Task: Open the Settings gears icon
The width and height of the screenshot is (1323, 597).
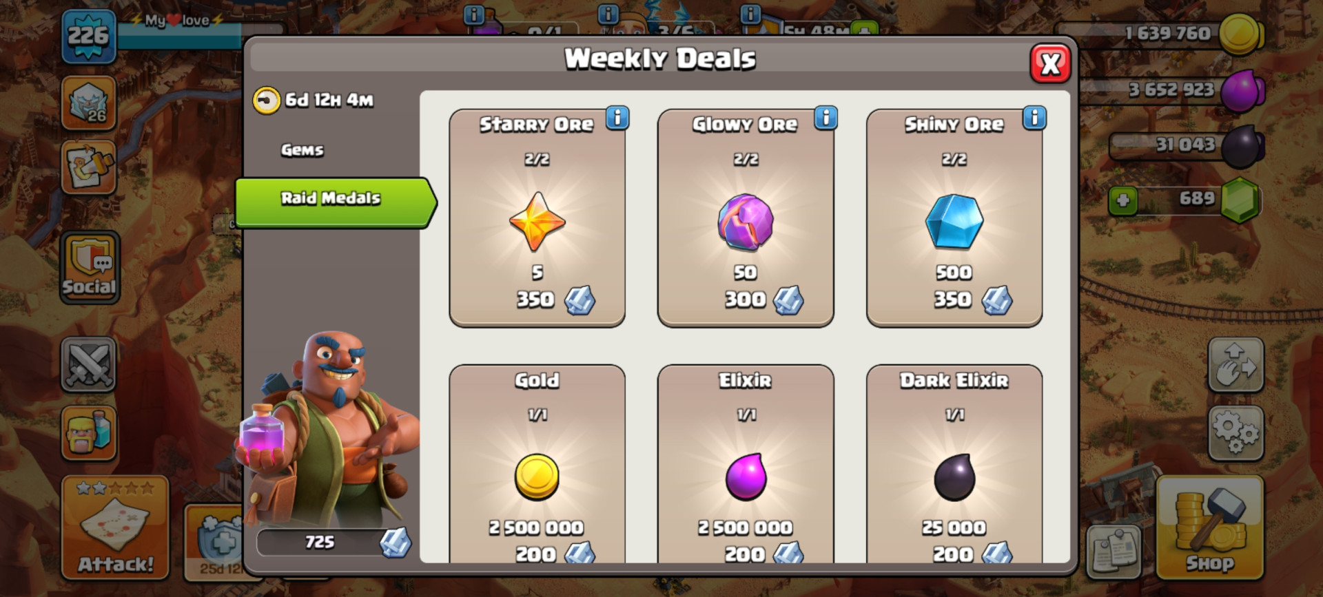Action: point(1235,433)
